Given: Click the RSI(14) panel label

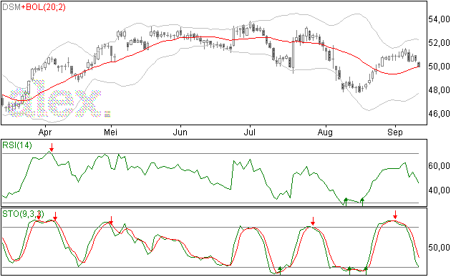Looking at the screenshot, I should [x=17, y=145].
